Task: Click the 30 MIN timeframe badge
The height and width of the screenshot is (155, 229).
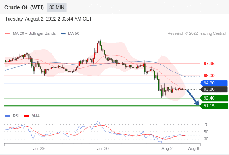Action: [57, 7]
